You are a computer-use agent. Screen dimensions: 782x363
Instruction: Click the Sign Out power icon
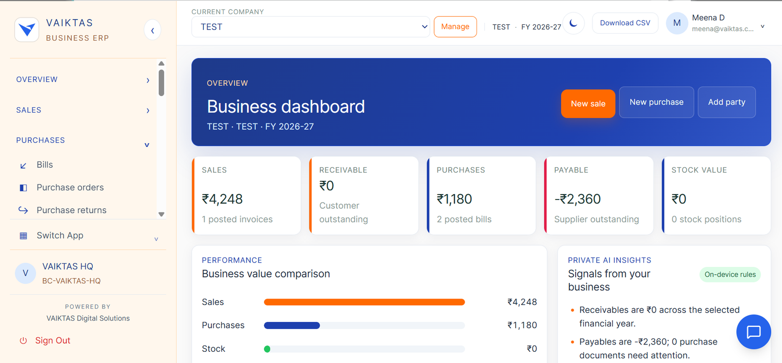coord(23,341)
